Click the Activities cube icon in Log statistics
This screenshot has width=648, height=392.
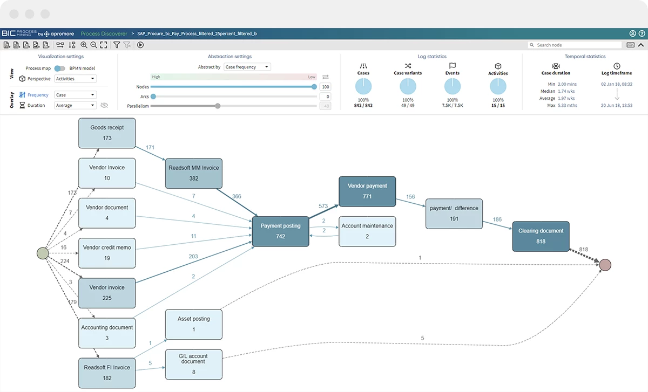point(498,66)
